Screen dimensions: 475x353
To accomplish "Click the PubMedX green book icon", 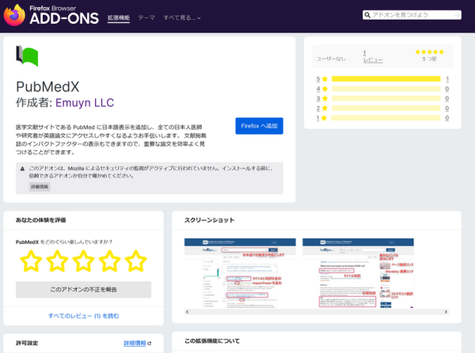I will [27, 56].
